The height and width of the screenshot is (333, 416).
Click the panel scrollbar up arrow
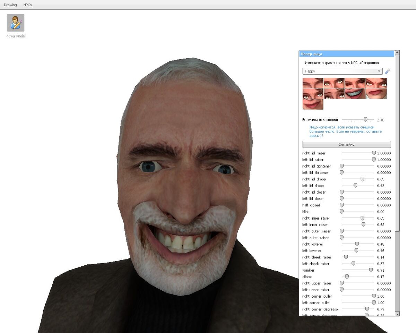coord(397,53)
